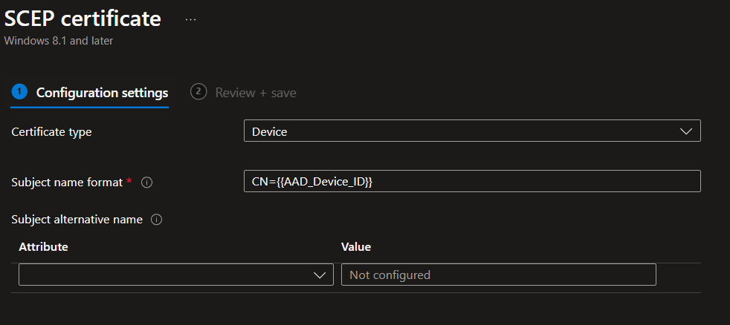Click the Subject alternative name label
The width and height of the screenshot is (730, 325).
coord(77,220)
